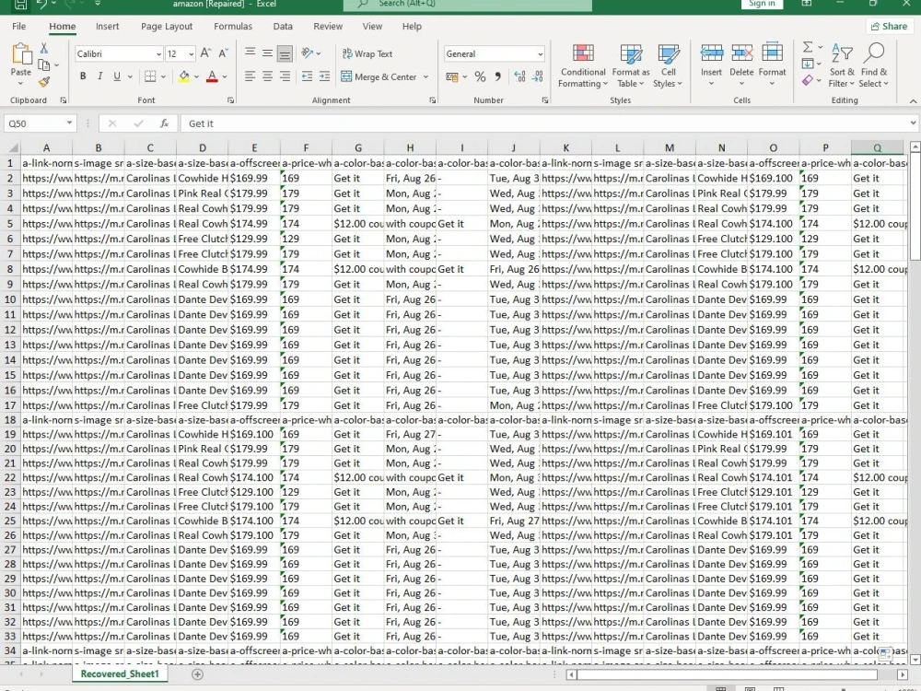Add a new sheet with plus button

(x=197, y=674)
